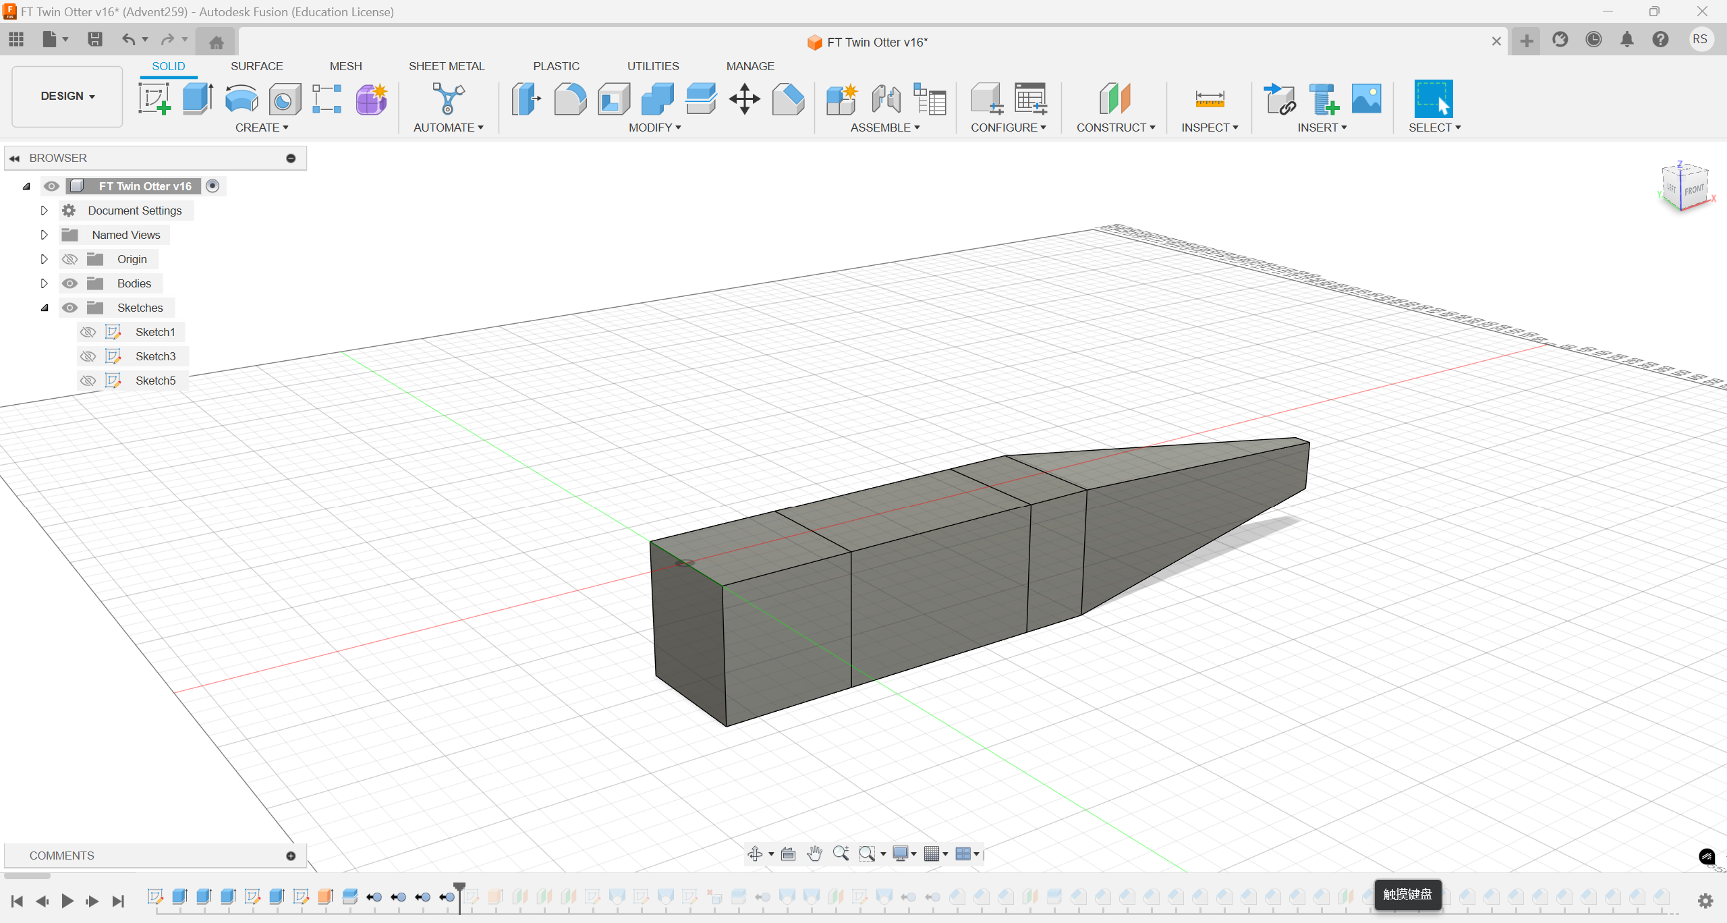Open the ASSEMBLE menu
Image resolution: width=1727 pixels, height=923 pixels.
[x=885, y=128]
